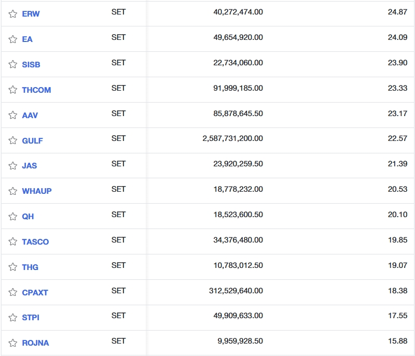Click the star icon beside STPI
The width and height of the screenshot is (415, 356).
pyautogui.click(x=13, y=318)
